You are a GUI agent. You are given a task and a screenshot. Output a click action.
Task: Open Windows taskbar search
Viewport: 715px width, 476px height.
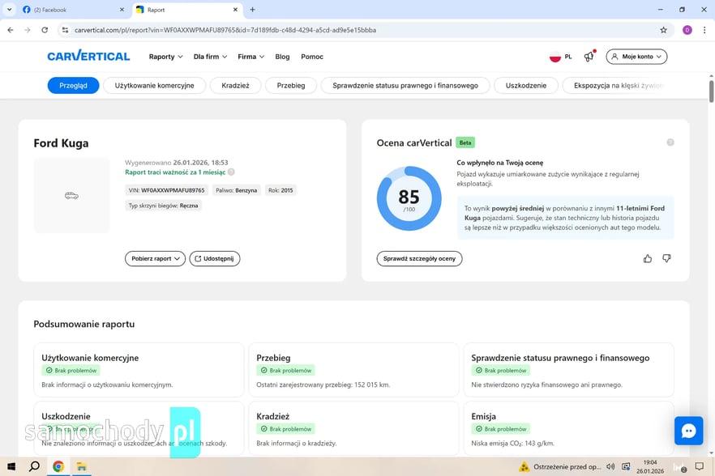point(34,466)
